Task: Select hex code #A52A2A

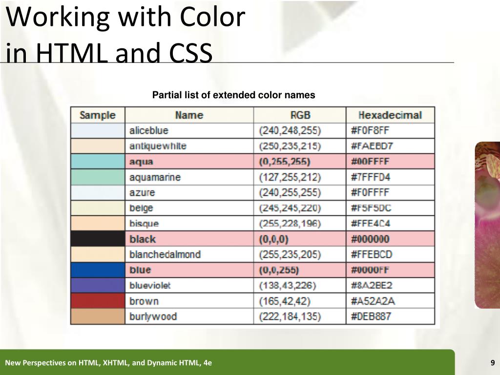Action: point(373,301)
